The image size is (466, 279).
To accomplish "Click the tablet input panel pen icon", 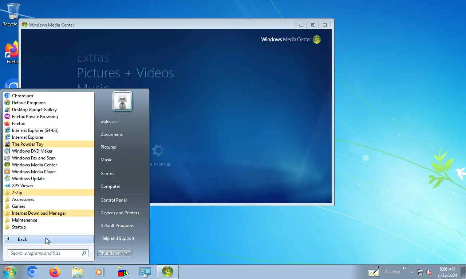I will (373, 272).
